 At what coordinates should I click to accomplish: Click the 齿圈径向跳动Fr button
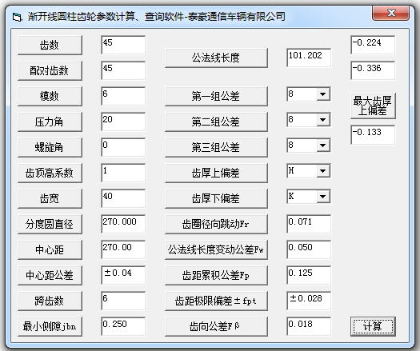216,225
